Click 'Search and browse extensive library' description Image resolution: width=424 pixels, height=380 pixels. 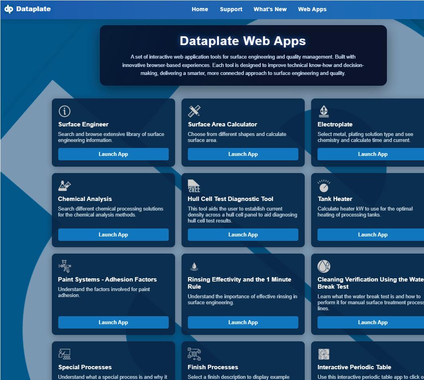pos(111,137)
